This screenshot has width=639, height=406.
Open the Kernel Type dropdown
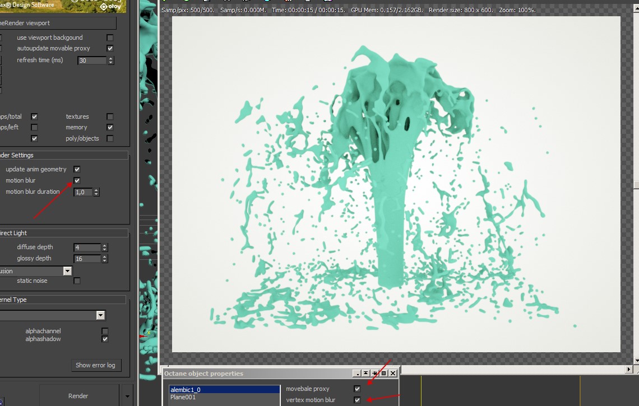click(x=100, y=315)
